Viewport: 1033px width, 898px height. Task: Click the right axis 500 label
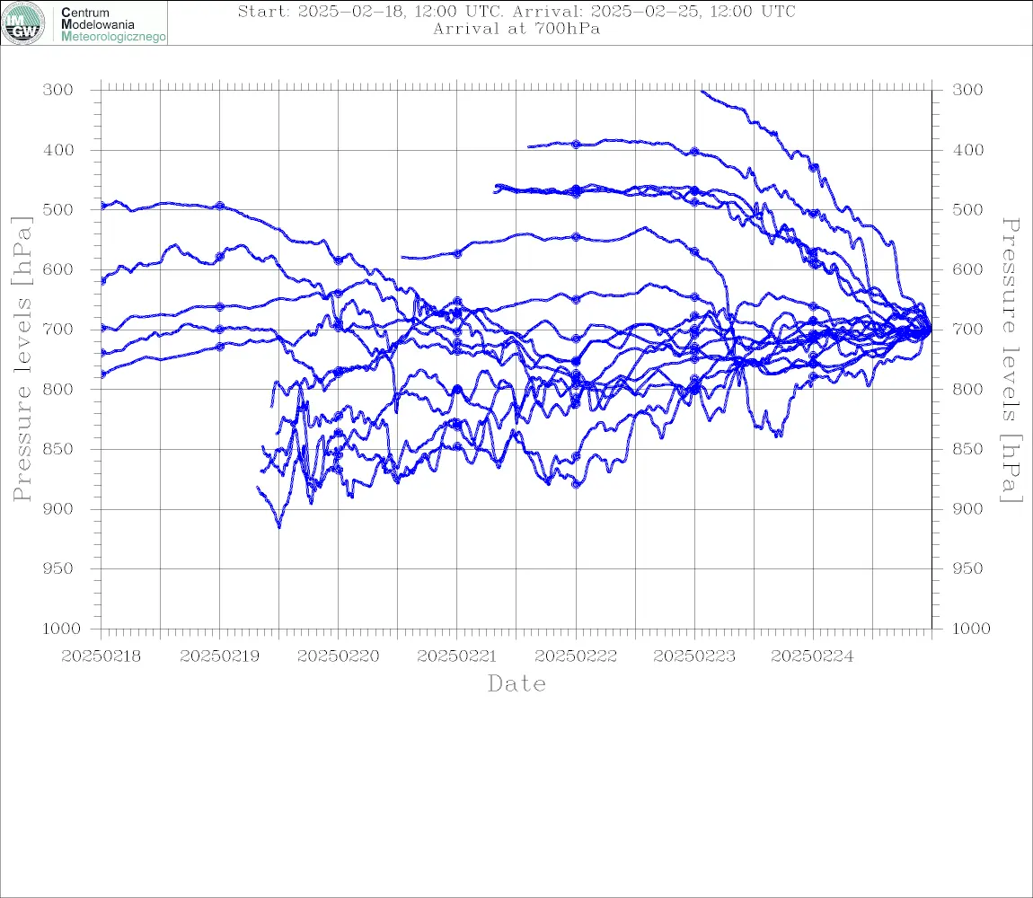(967, 209)
